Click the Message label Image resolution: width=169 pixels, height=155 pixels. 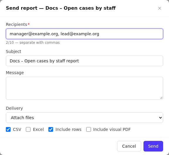pos(15,73)
